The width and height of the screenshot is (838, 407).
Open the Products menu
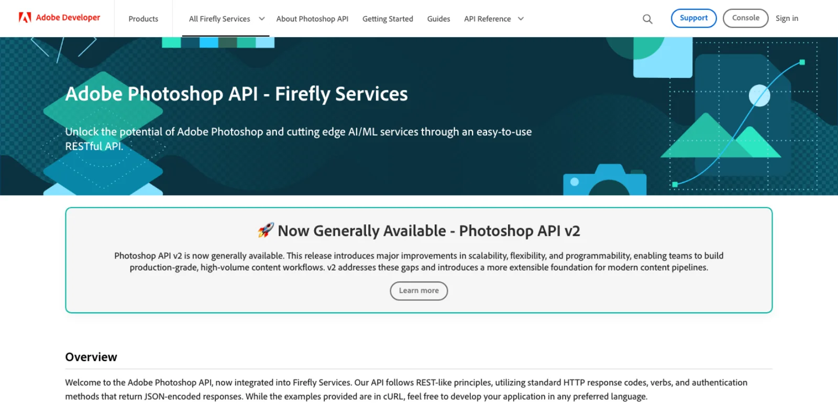(x=143, y=19)
